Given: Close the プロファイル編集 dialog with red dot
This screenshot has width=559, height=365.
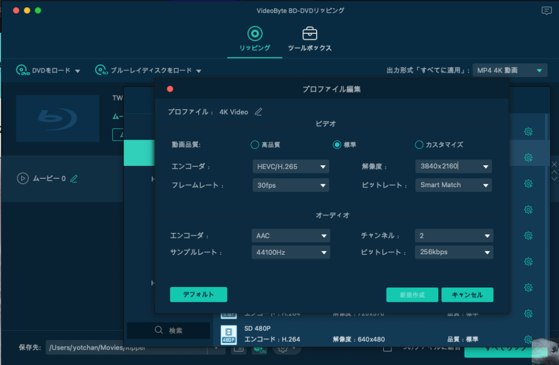Looking at the screenshot, I should [x=170, y=89].
